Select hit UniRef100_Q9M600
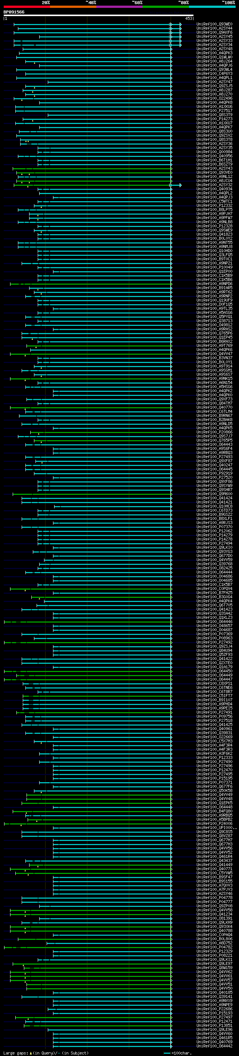 pyautogui.click(x=214, y=494)
